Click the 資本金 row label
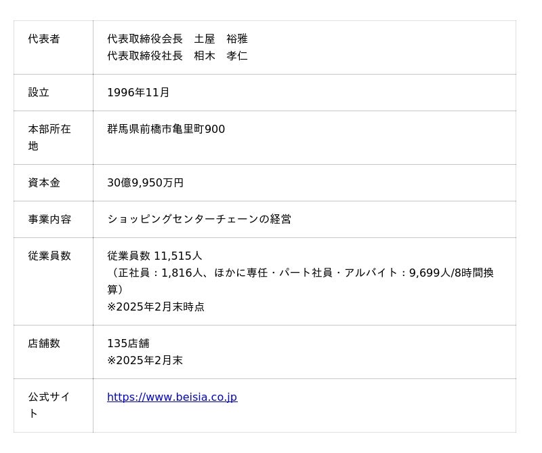Screen dimensions: 542x453 (x=44, y=183)
